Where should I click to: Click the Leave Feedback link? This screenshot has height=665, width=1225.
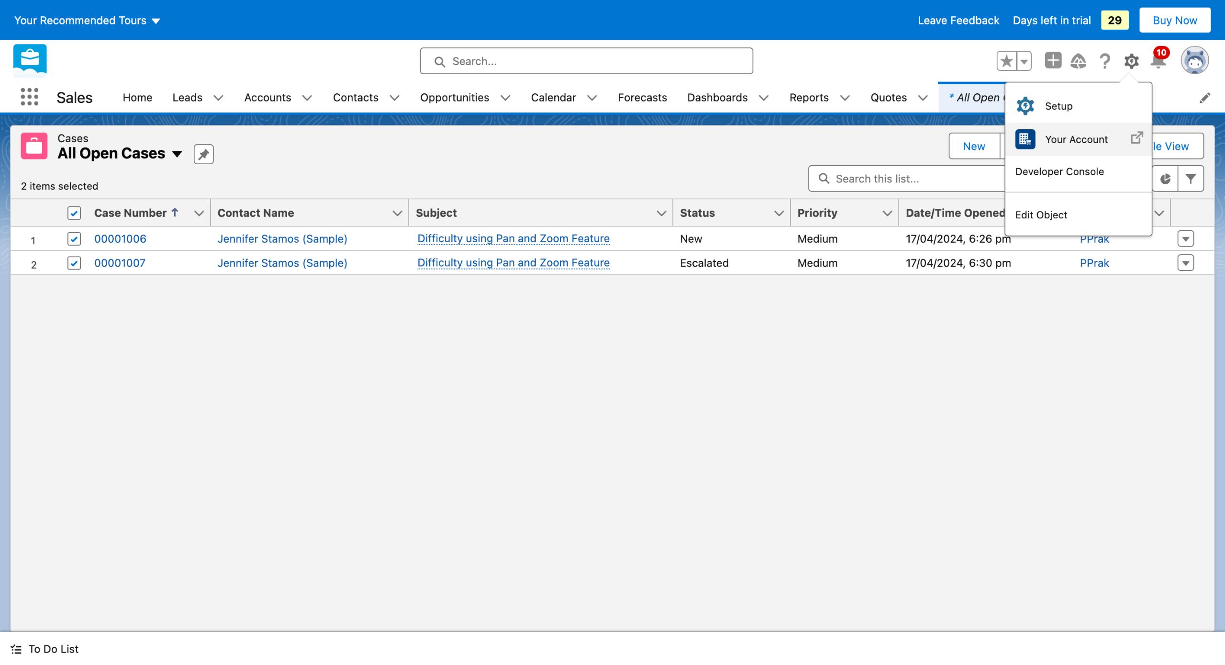pos(958,20)
